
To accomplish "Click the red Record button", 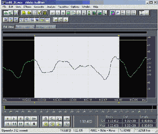I will pyautogui.click(x=34, y=124).
